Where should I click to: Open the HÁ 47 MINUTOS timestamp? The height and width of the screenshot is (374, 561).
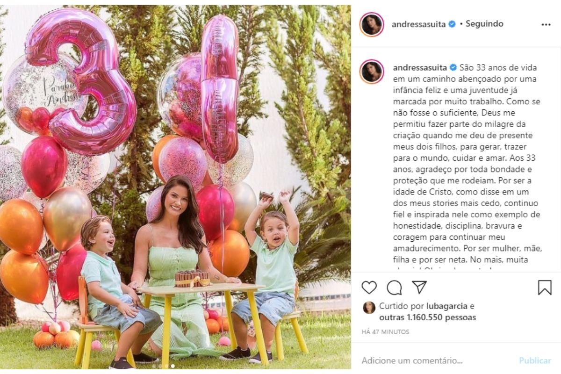coord(385,332)
